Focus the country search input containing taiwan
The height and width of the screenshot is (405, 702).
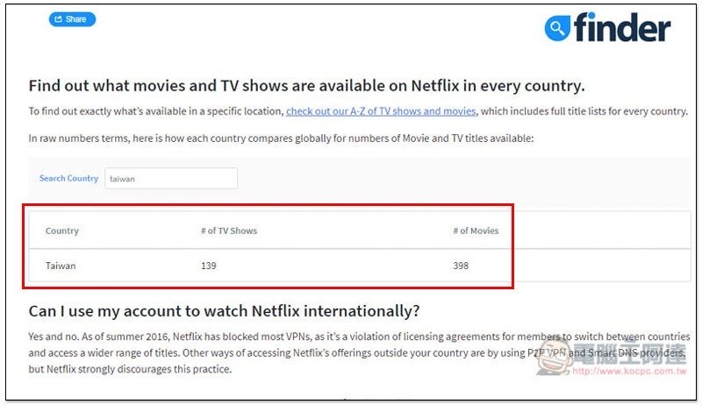pos(170,178)
